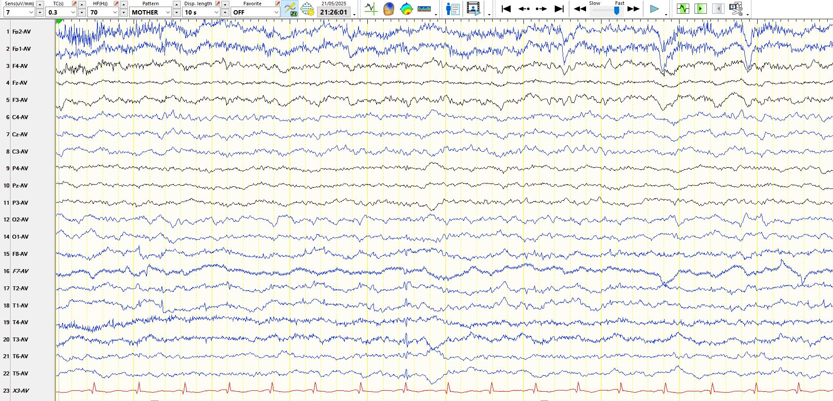Open the Pattern MOTHER dropdown

(150, 12)
